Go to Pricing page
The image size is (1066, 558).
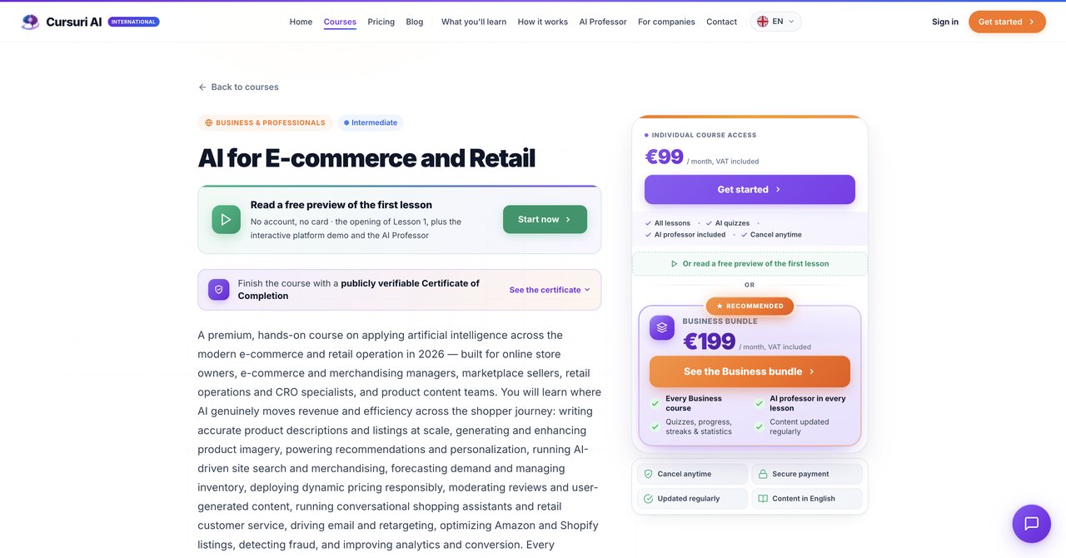381,22
